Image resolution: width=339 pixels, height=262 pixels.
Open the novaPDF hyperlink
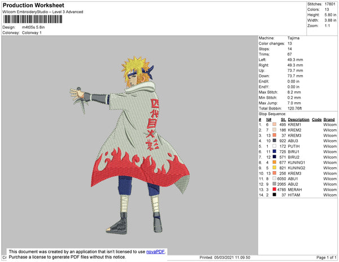click(x=155, y=252)
